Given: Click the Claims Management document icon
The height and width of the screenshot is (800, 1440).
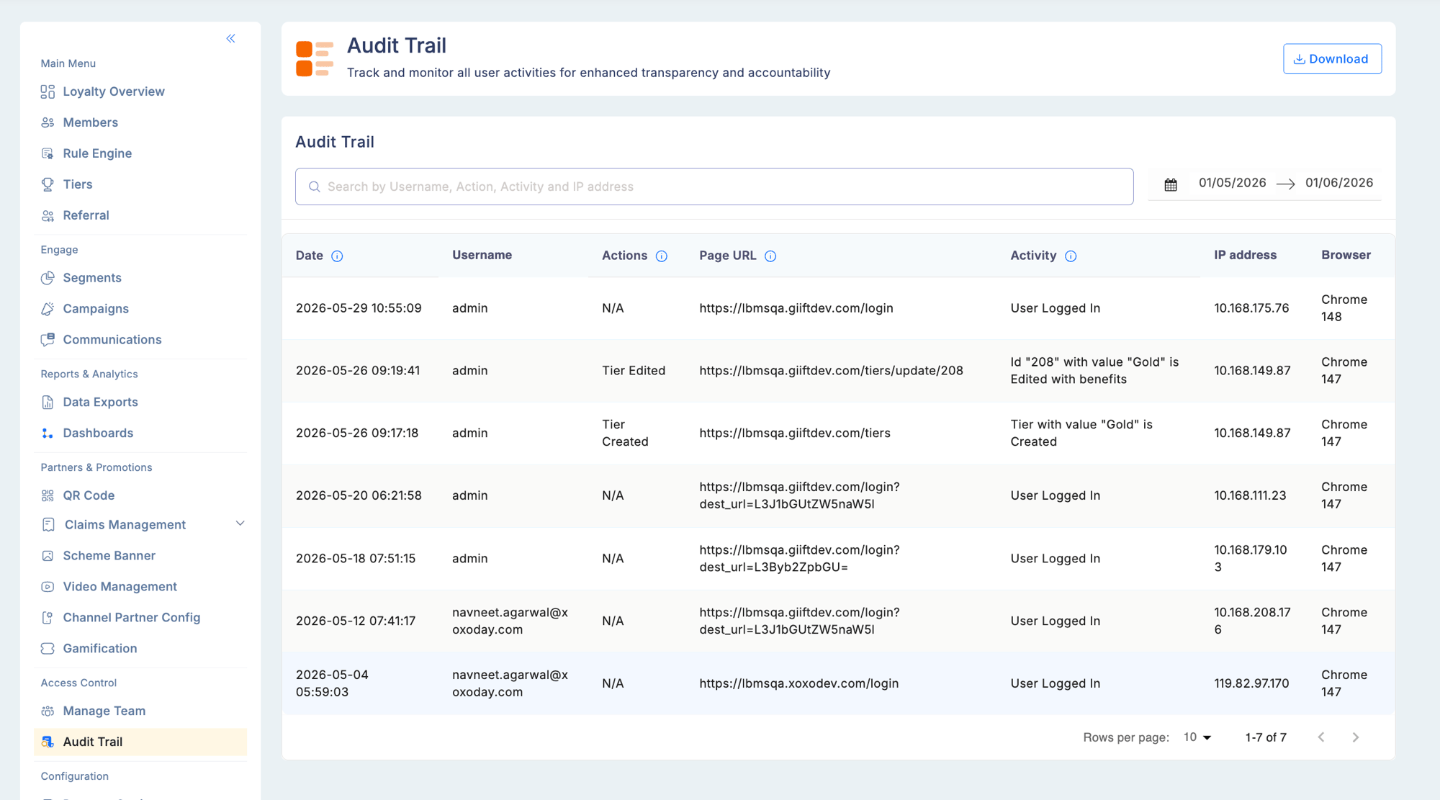Looking at the screenshot, I should [x=48, y=525].
